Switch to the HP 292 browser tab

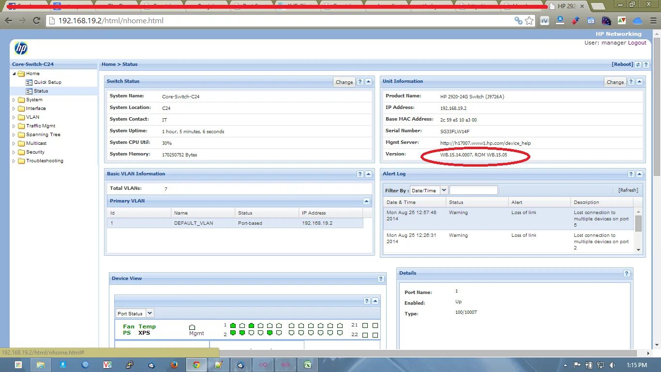566,6
